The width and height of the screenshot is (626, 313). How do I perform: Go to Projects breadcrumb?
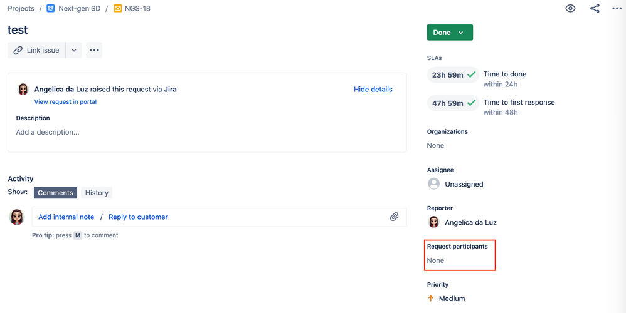click(21, 8)
